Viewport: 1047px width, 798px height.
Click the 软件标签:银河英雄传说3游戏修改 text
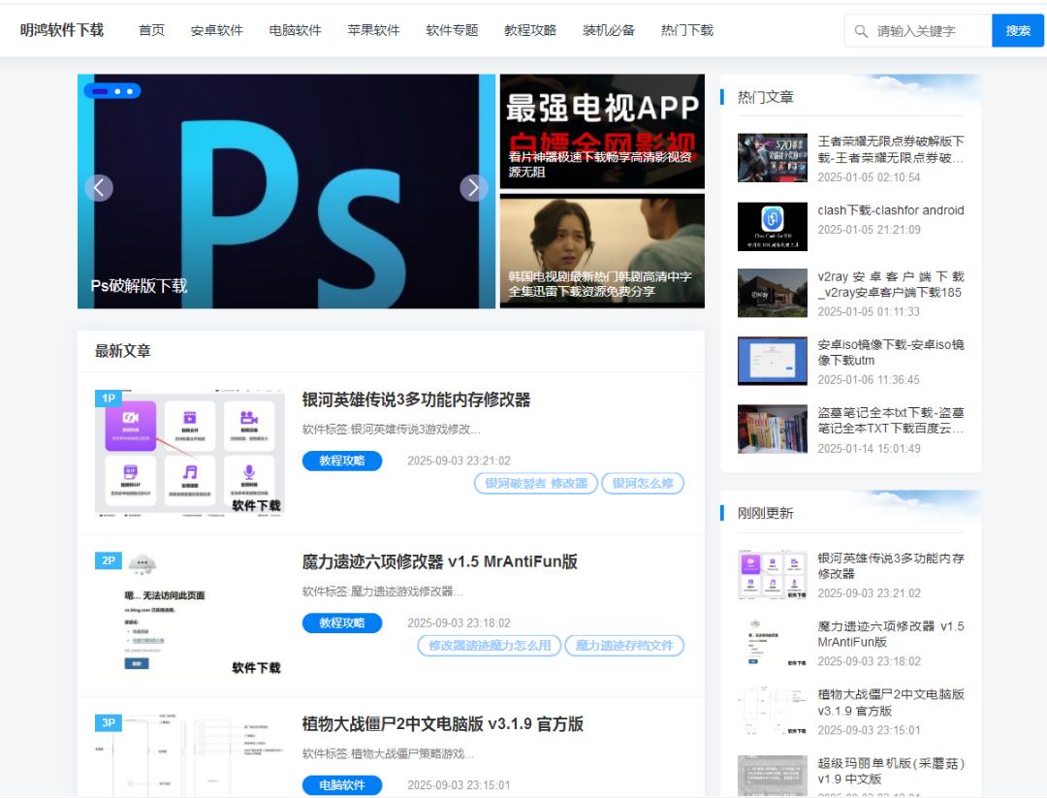(392, 430)
